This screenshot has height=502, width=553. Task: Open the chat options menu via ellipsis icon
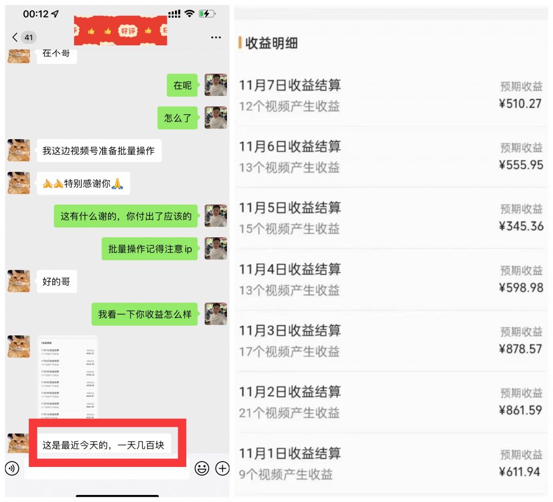(x=215, y=37)
